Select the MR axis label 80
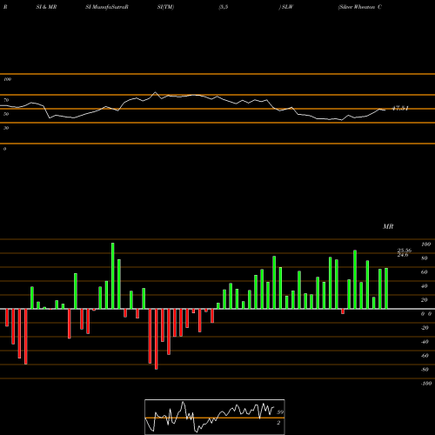 pos(425,258)
